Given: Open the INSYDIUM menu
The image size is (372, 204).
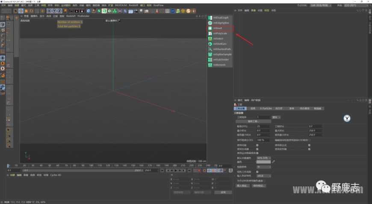Looking at the screenshot, I should click(x=121, y=5).
